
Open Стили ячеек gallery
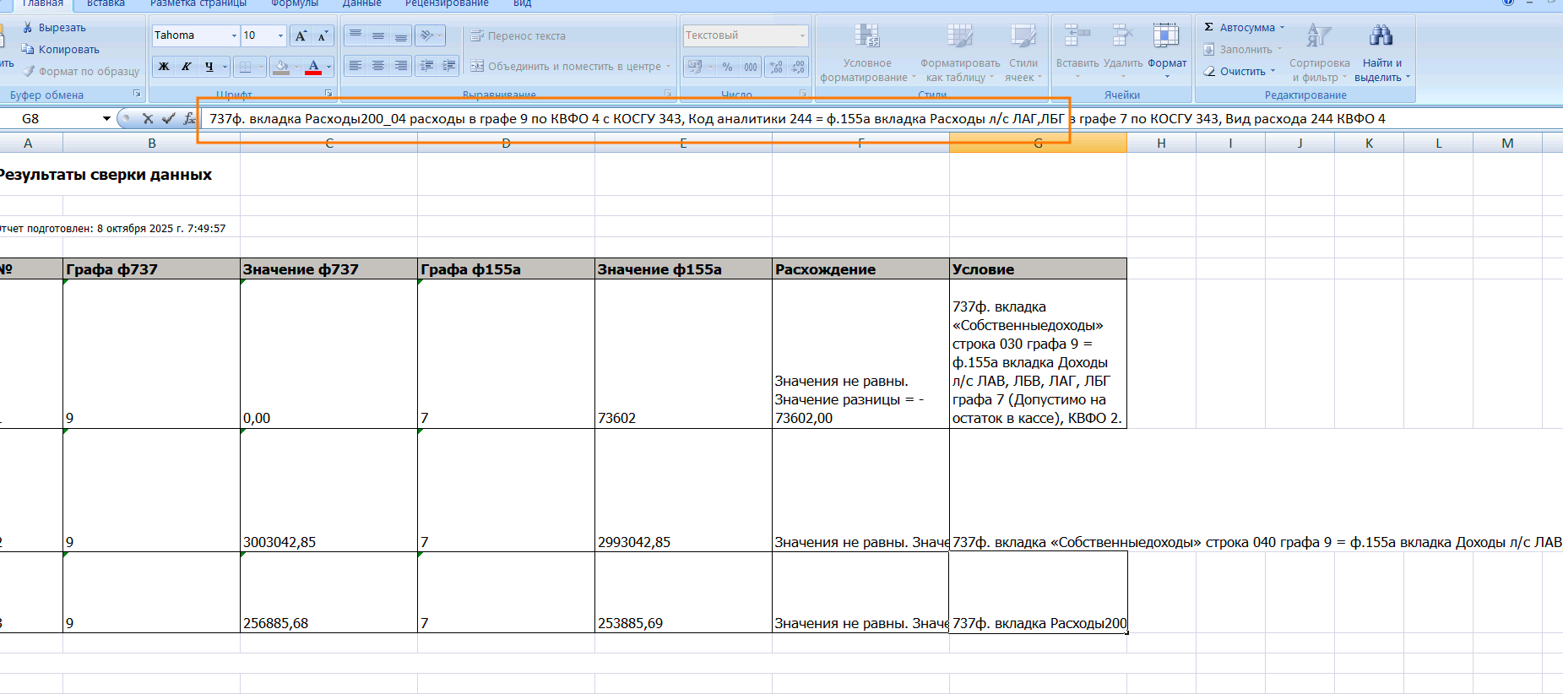click(1023, 53)
